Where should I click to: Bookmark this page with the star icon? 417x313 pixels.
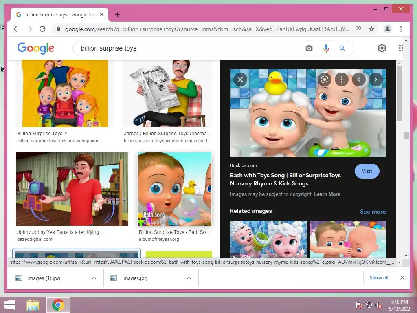tap(371, 29)
